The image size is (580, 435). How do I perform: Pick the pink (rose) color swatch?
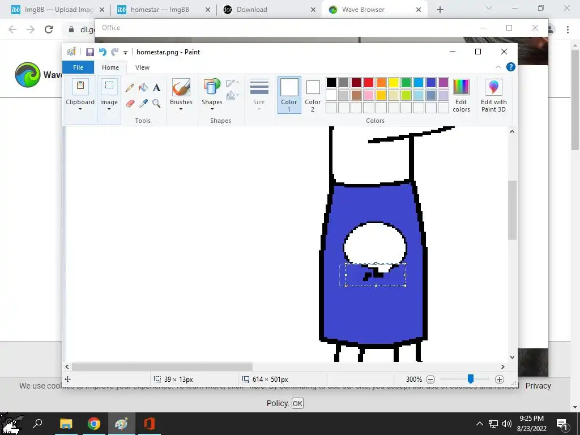(x=368, y=95)
